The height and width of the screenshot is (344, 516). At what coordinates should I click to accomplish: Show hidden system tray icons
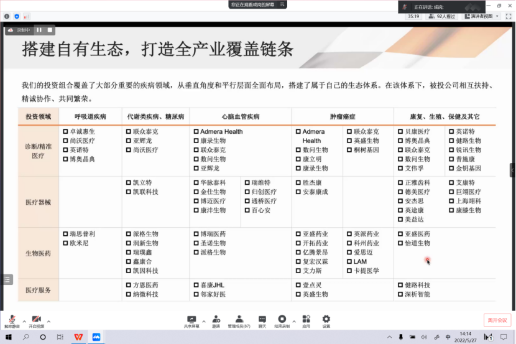click(389, 337)
